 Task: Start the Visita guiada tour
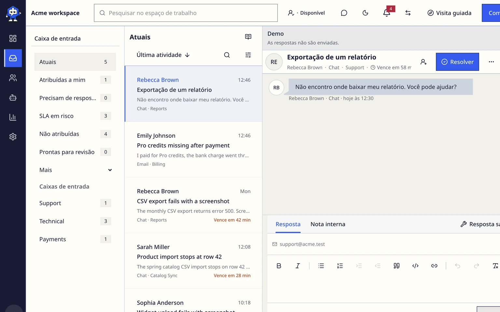449,13
